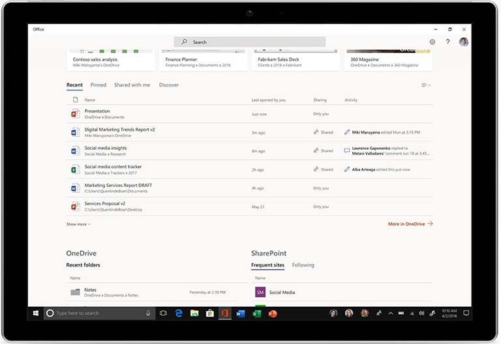
Task: Open Social media content tracker
Action: pyautogui.click(x=113, y=167)
